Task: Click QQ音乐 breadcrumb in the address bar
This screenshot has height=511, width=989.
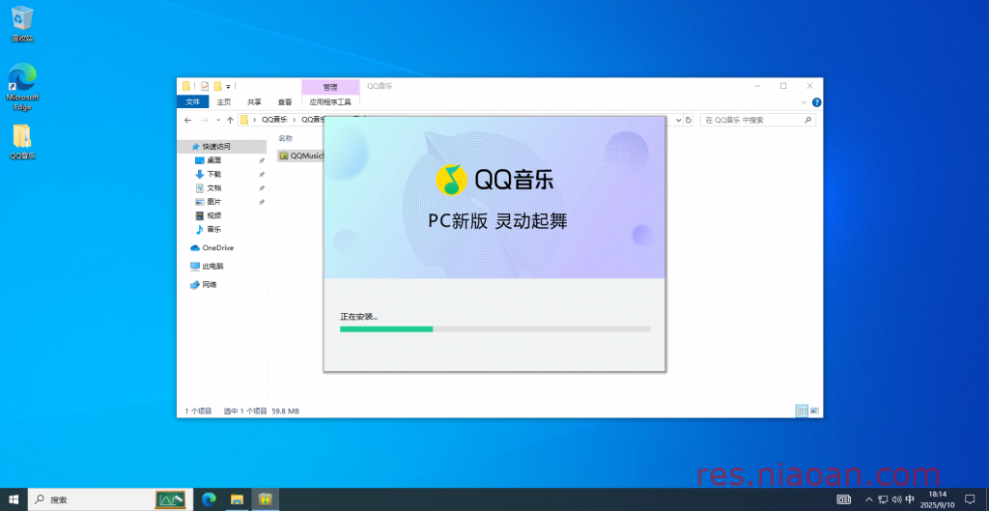Action: [274, 120]
